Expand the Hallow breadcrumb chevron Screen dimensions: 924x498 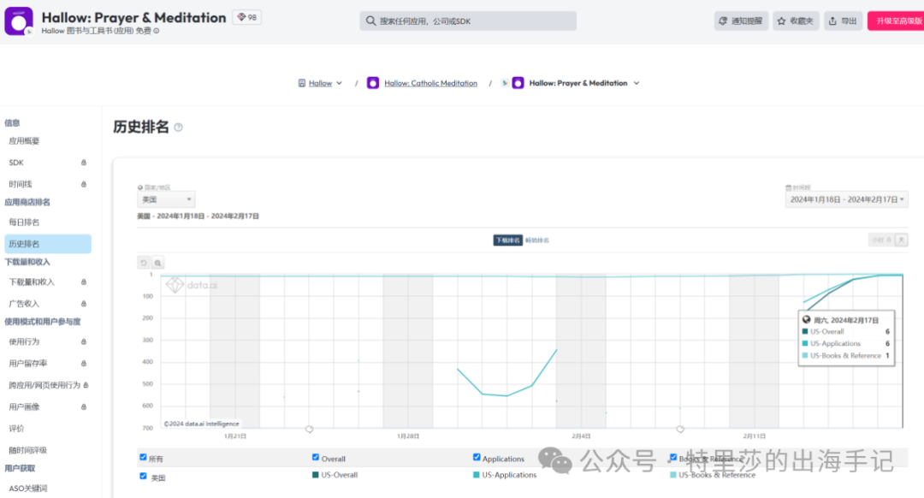340,83
